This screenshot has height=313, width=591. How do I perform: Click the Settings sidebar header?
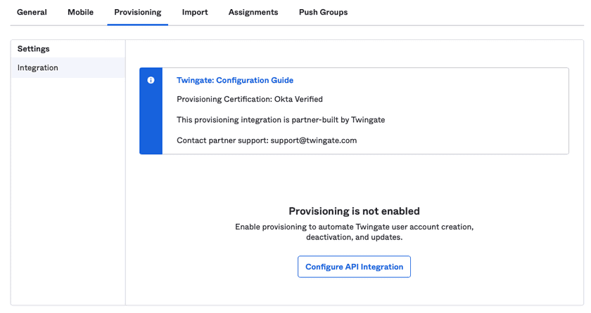point(34,48)
